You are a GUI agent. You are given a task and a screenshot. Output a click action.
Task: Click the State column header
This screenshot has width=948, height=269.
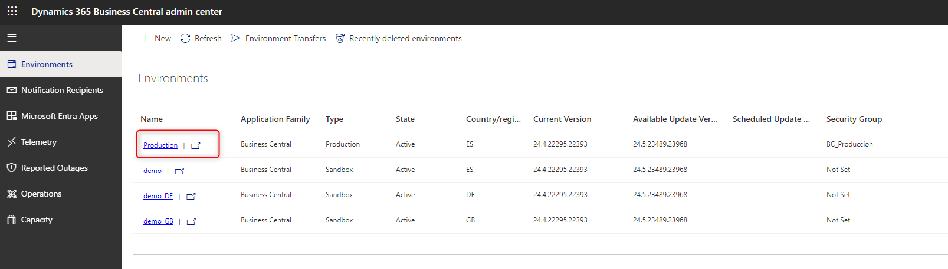[405, 119]
